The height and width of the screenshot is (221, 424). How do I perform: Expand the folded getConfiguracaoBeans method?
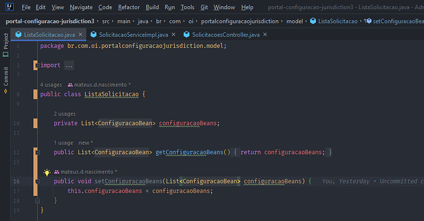[x=37, y=152]
